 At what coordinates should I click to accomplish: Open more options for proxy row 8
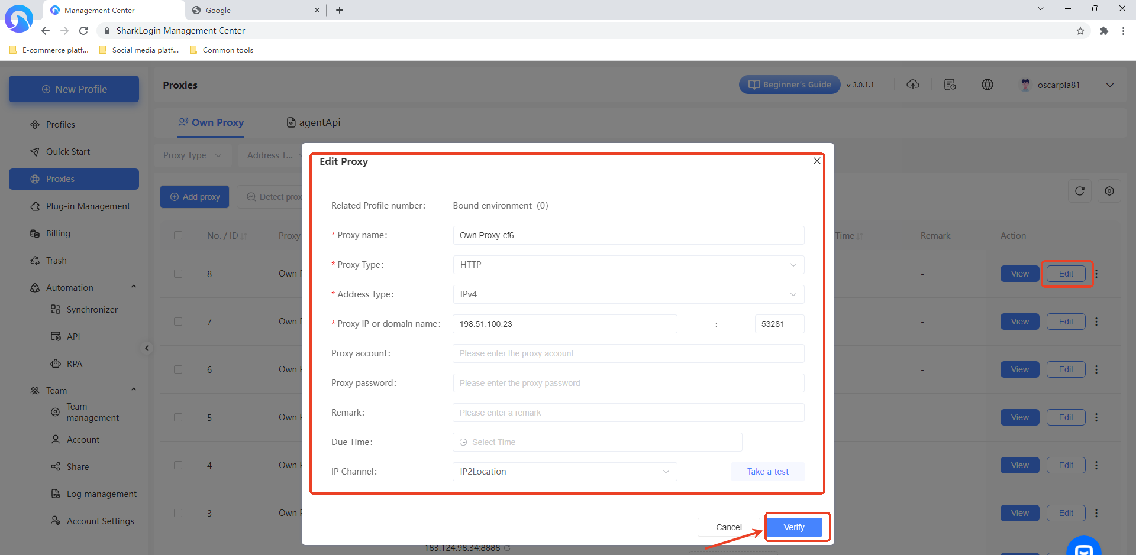(x=1096, y=274)
